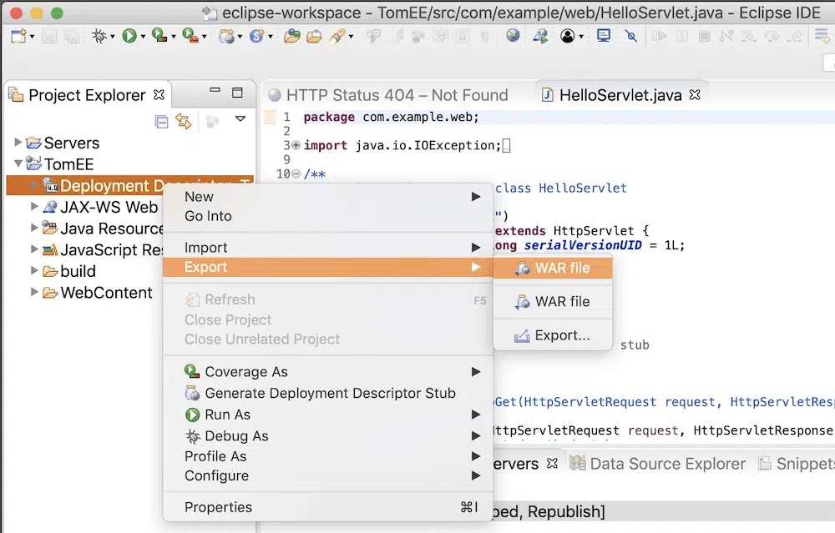Click Generate Deployment Descriptor Stub
This screenshot has height=533, width=835.
tap(330, 393)
